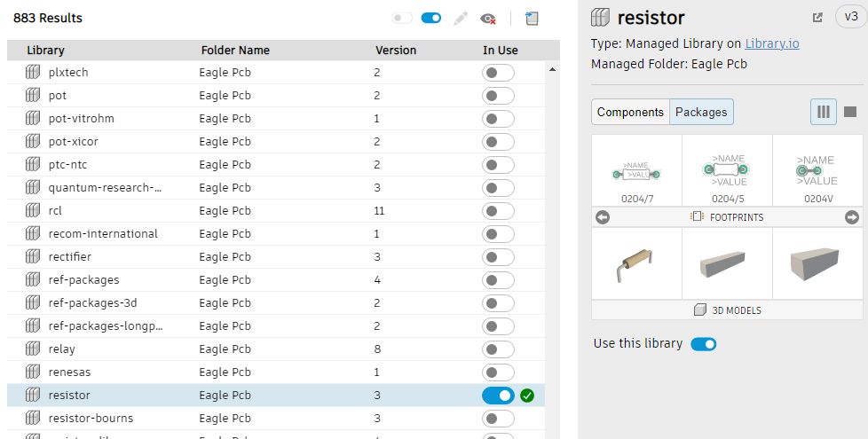Sort list by Library column header
Screen dimensions: 868x439
tap(45, 51)
